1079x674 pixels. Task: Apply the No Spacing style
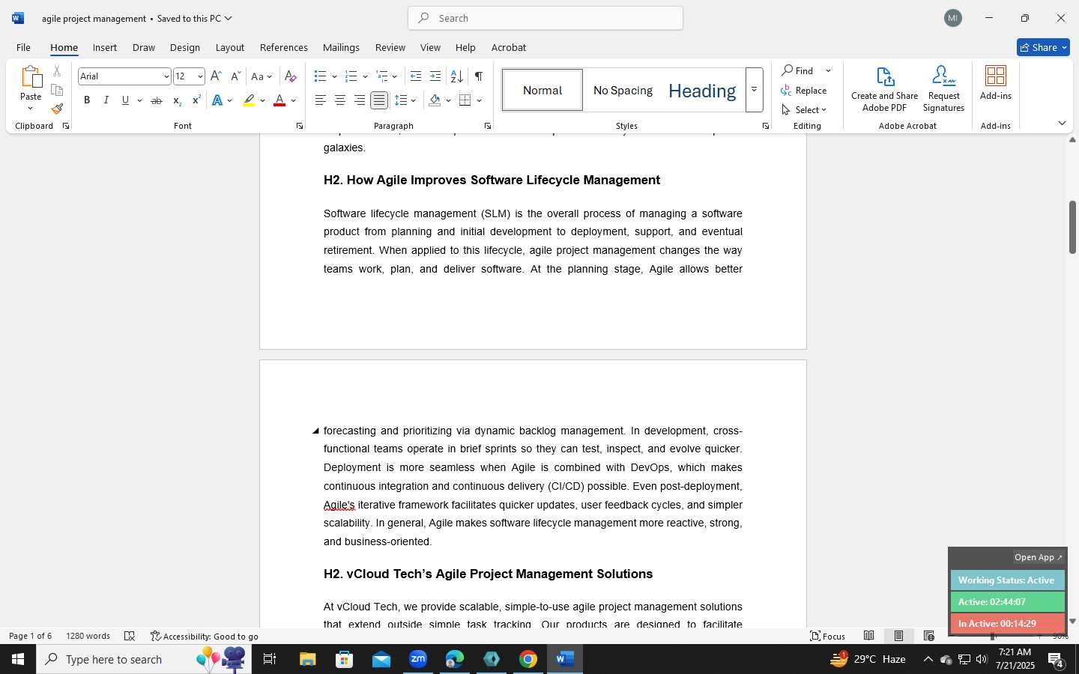pyautogui.click(x=623, y=90)
